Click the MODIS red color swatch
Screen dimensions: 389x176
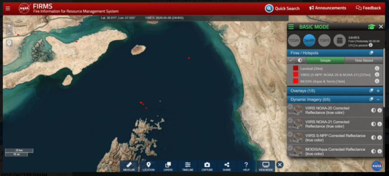tap(296, 81)
